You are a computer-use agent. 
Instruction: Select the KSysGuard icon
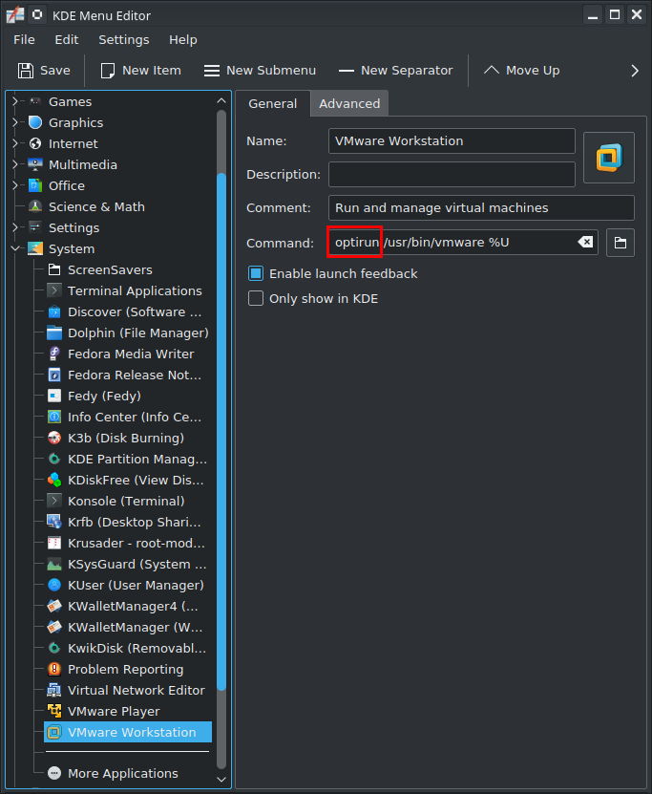(54, 564)
